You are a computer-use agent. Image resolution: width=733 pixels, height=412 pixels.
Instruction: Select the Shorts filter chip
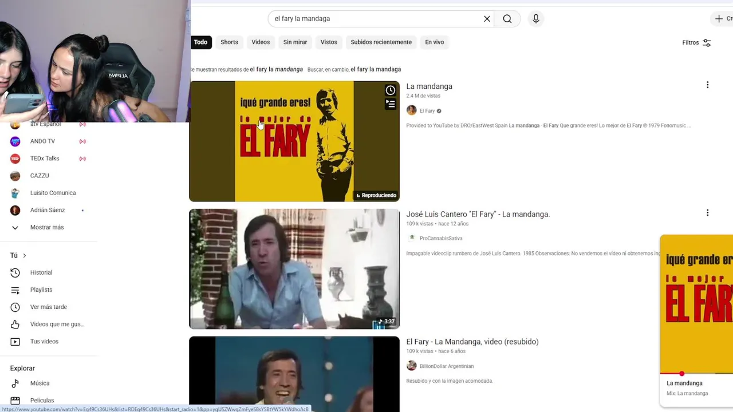[229, 42]
